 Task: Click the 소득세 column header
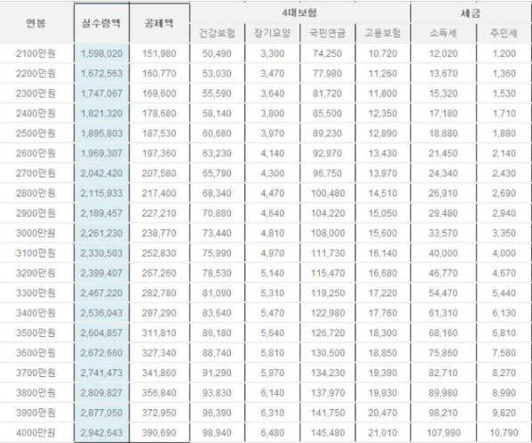point(443,33)
